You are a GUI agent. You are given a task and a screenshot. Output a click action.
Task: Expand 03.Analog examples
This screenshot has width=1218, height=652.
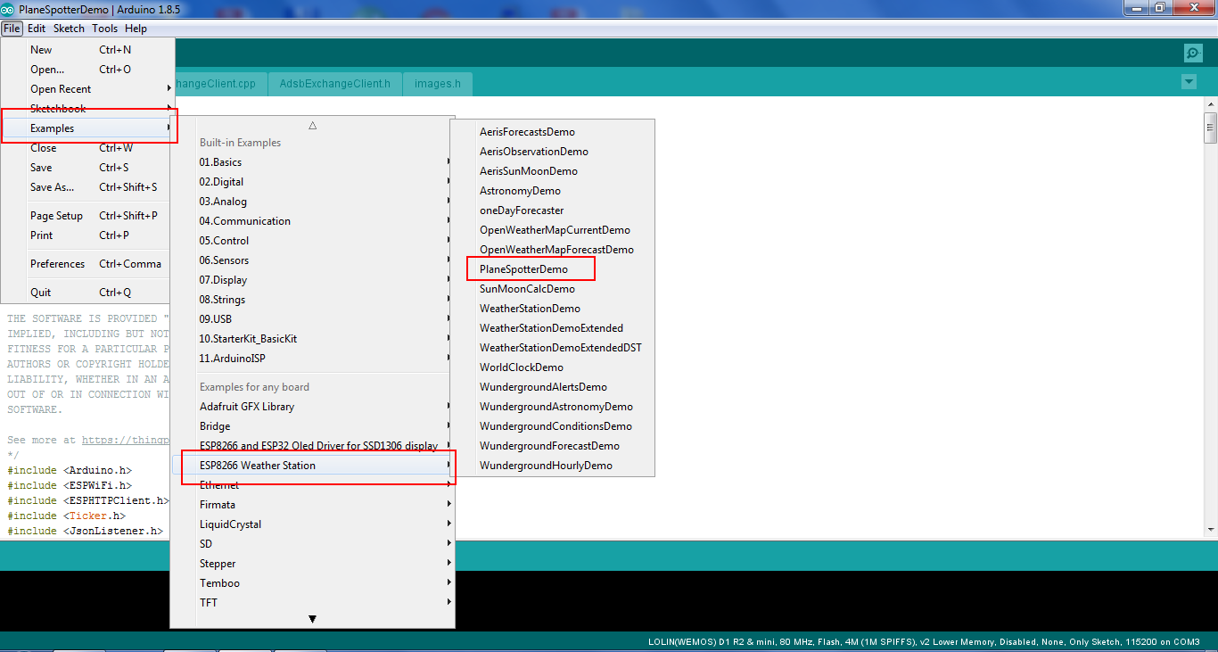313,202
